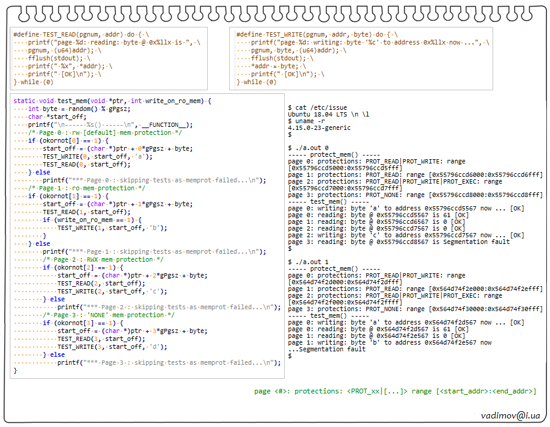Click the kernel version 4.15.0-23-generic

click(319, 127)
